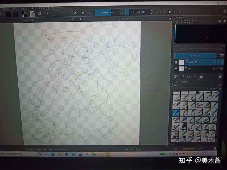Select the first brush preset in the grid
This screenshot has width=227, height=170.
[176, 92]
